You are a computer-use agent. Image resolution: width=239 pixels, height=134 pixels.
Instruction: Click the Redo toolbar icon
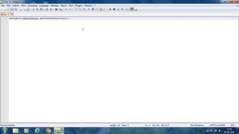point(51,9)
